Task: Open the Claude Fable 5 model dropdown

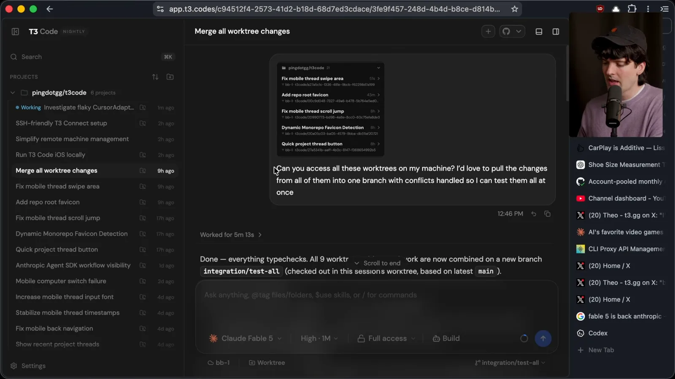Action: click(246, 338)
